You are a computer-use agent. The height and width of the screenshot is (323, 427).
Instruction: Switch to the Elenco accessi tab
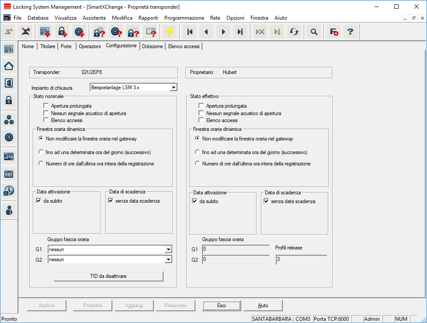184,46
